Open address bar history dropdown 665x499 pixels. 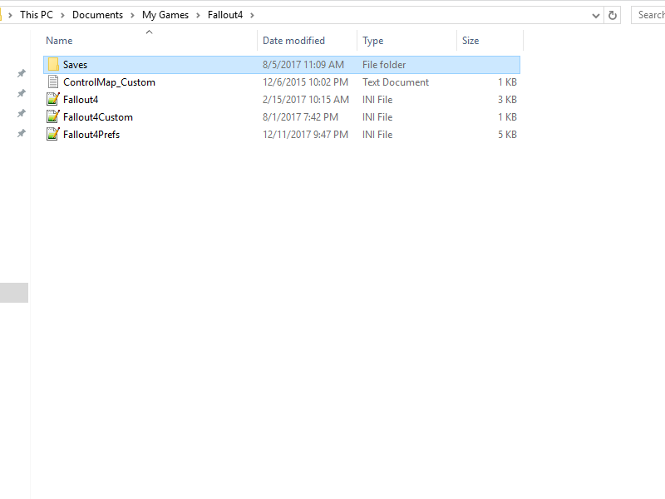tap(595, 16)
